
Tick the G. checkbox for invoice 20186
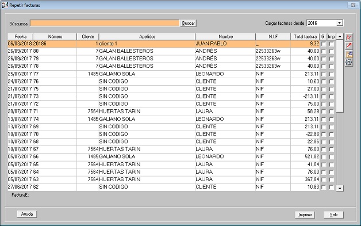324,44
